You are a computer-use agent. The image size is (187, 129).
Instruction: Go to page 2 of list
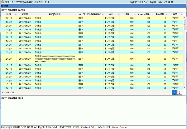coord(180,92)
